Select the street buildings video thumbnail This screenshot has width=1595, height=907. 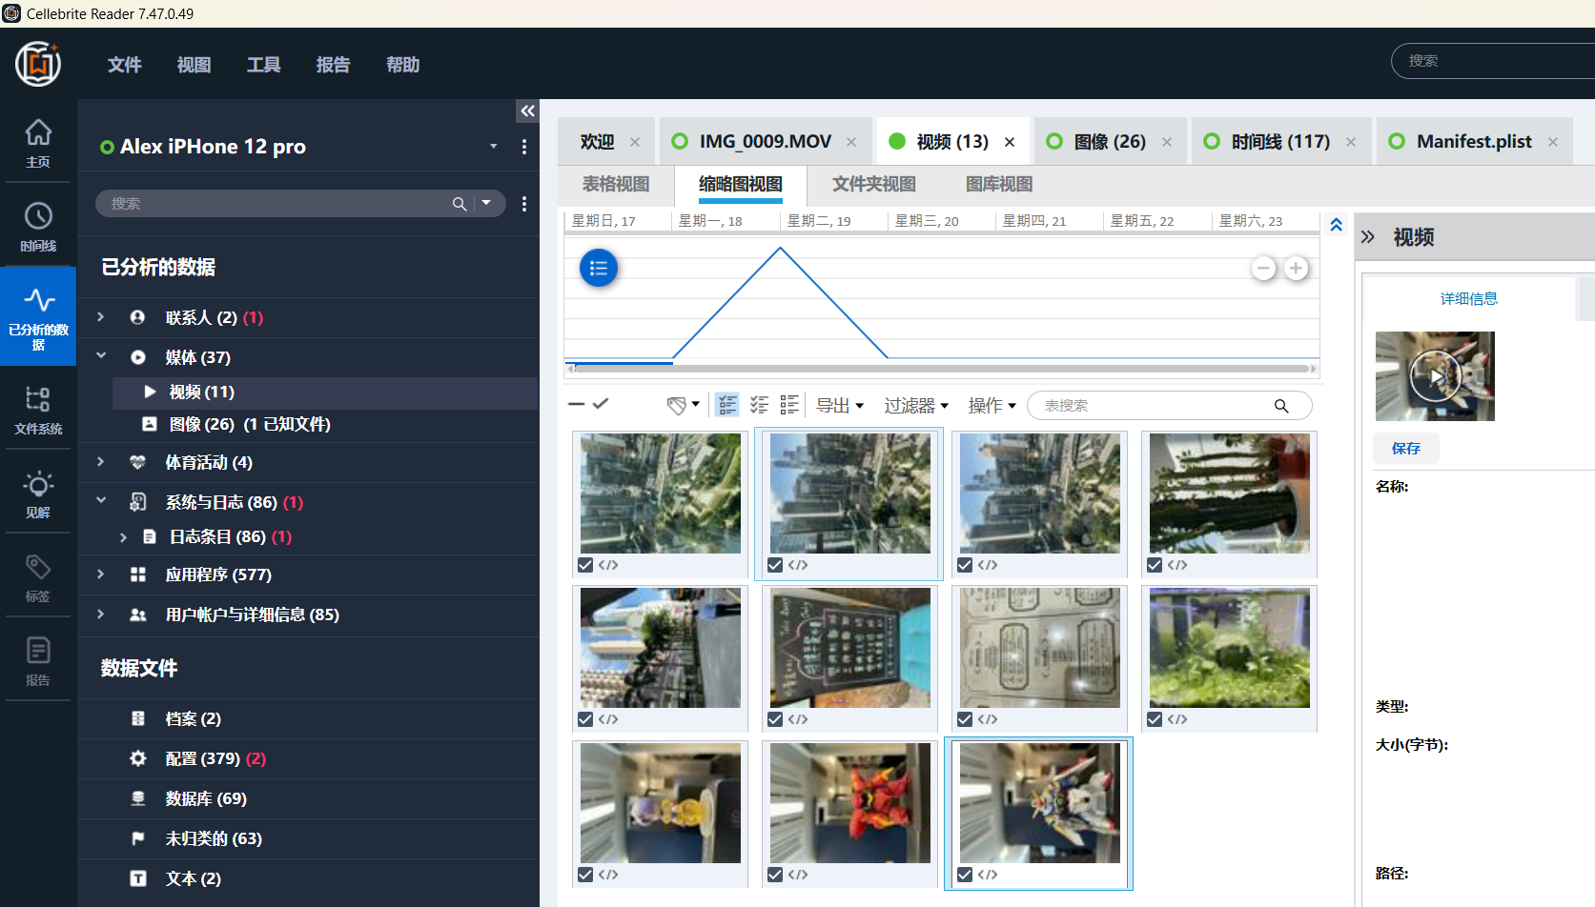tap(661, 648)
